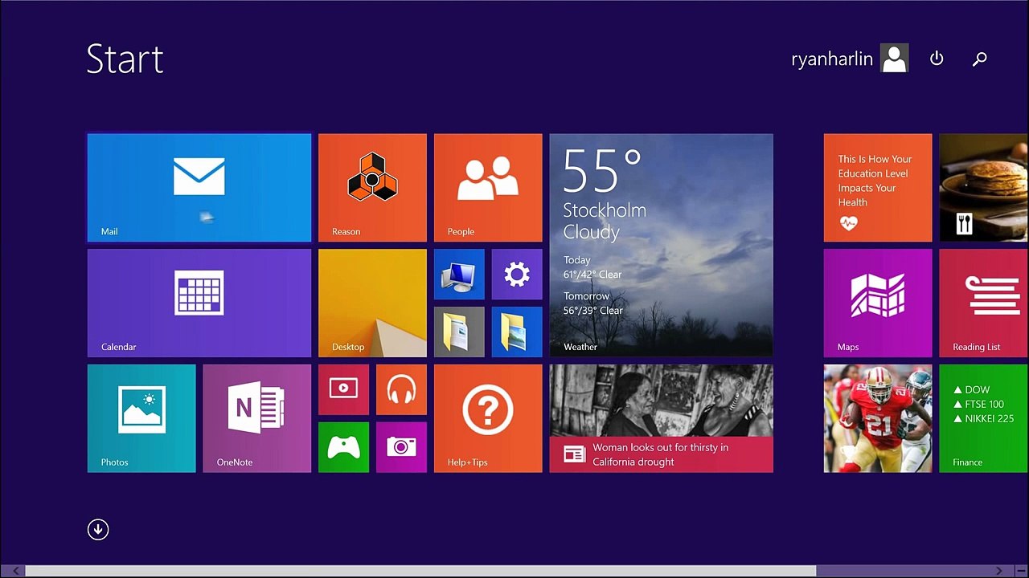Launch the Reason app tile
Viewport: 1029px width, 578px height.
pyautogui.click(x=372, y=188)
